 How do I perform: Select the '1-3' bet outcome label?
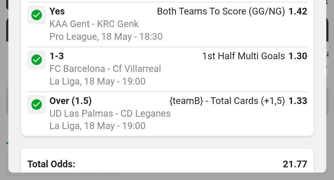pos(57,56)
